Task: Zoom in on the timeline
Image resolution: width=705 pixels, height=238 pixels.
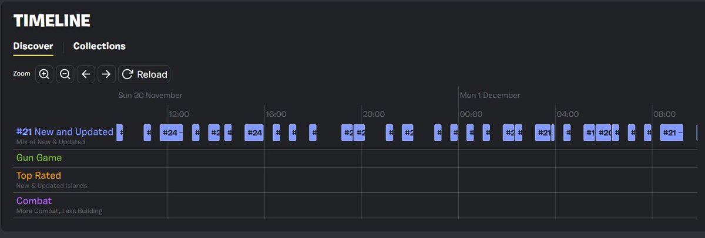Action: click(x=44, y=74)
